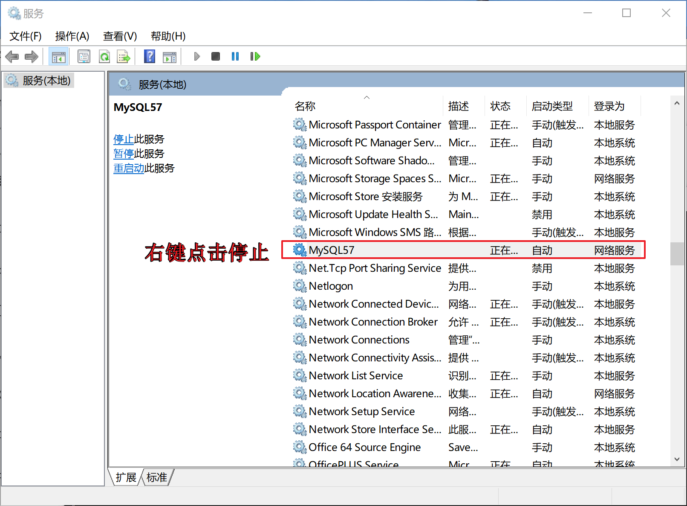Screen dimensions: 687x506
Task: Click the Netlogon service gear icon
Action: coord(300,286)
